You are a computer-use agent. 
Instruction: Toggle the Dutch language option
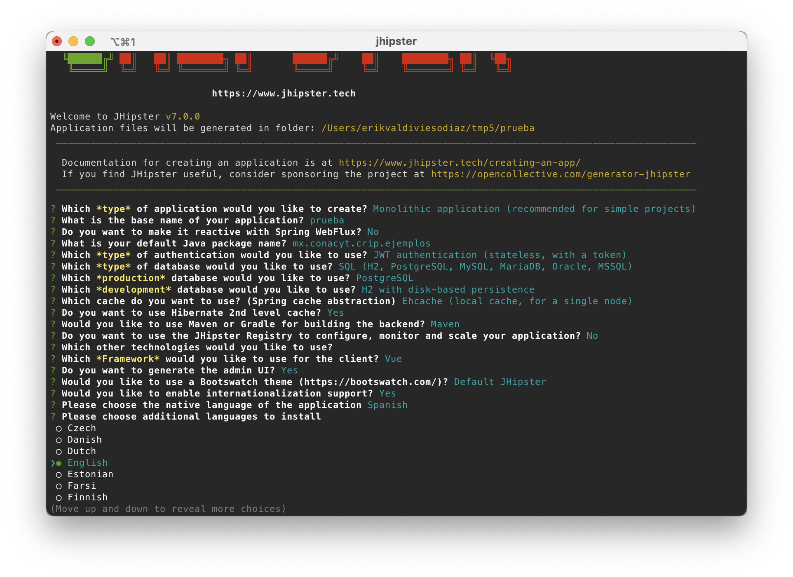coord(76,451)
